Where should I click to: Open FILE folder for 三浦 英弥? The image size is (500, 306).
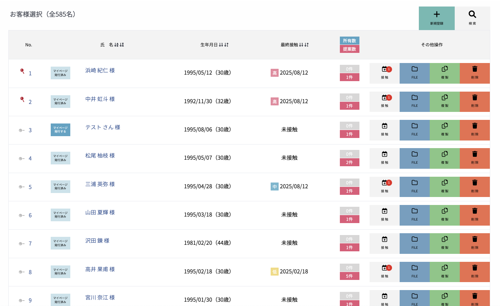coord(414,187)
